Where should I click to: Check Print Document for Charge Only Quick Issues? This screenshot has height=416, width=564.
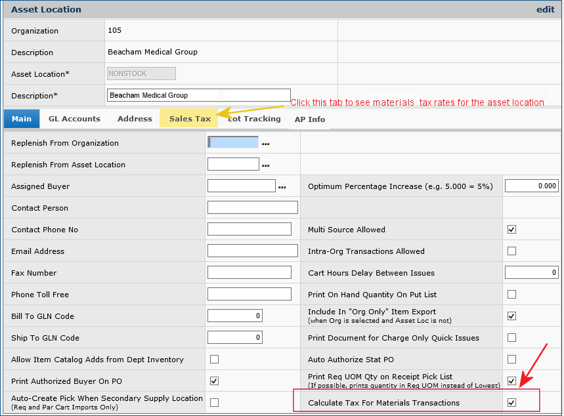511,337
